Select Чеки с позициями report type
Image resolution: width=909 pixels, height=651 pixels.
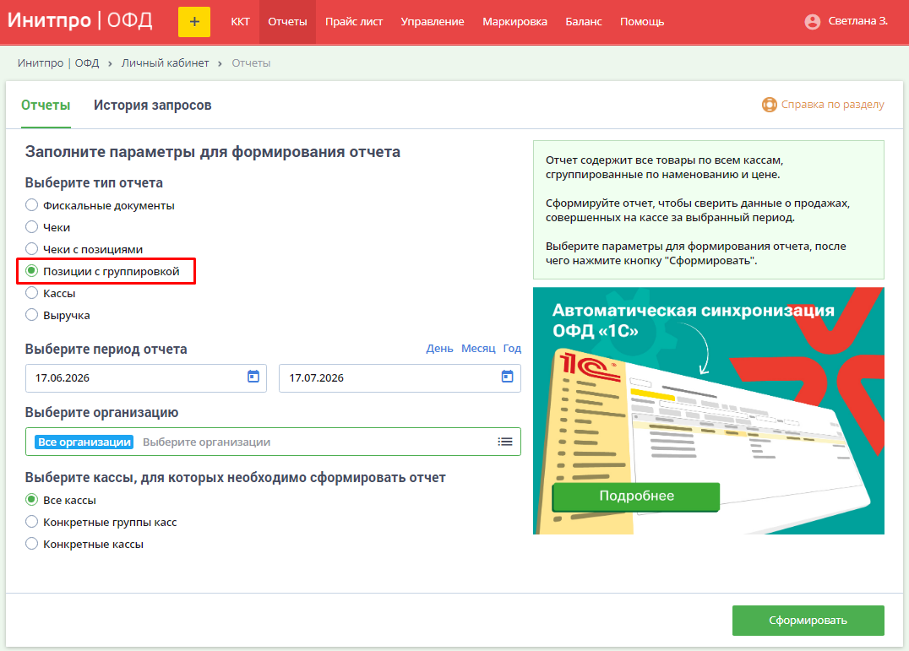click(x=31, y=249)
